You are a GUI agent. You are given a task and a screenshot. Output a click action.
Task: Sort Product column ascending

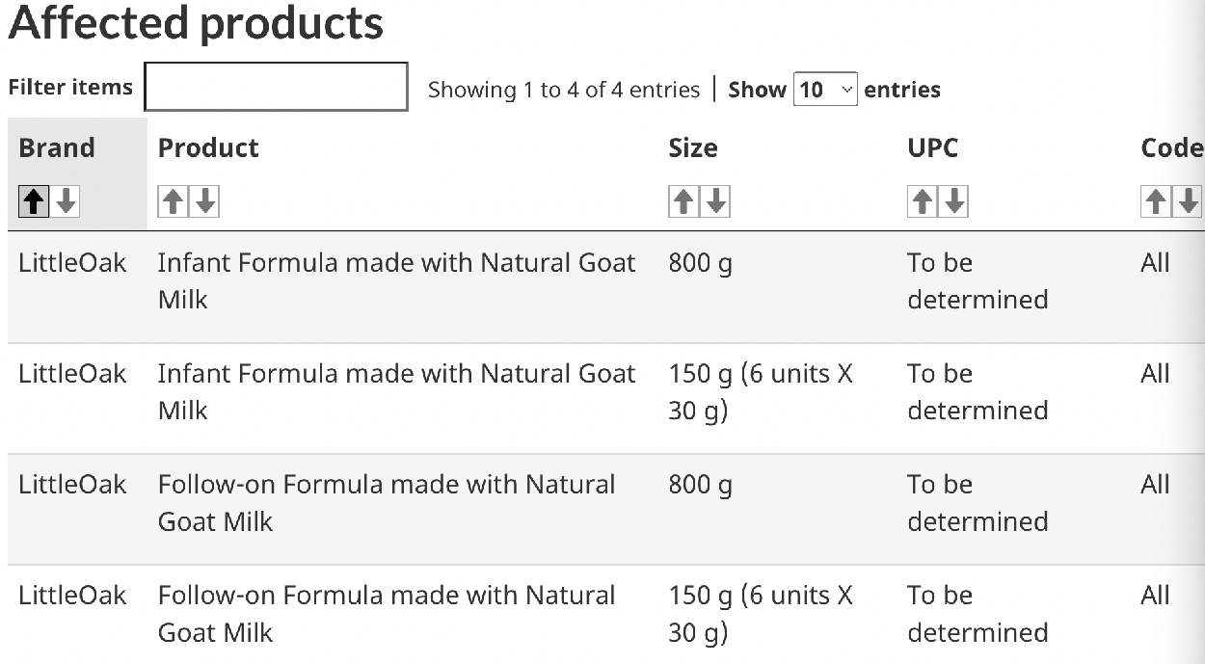click(x=174, y=201)
